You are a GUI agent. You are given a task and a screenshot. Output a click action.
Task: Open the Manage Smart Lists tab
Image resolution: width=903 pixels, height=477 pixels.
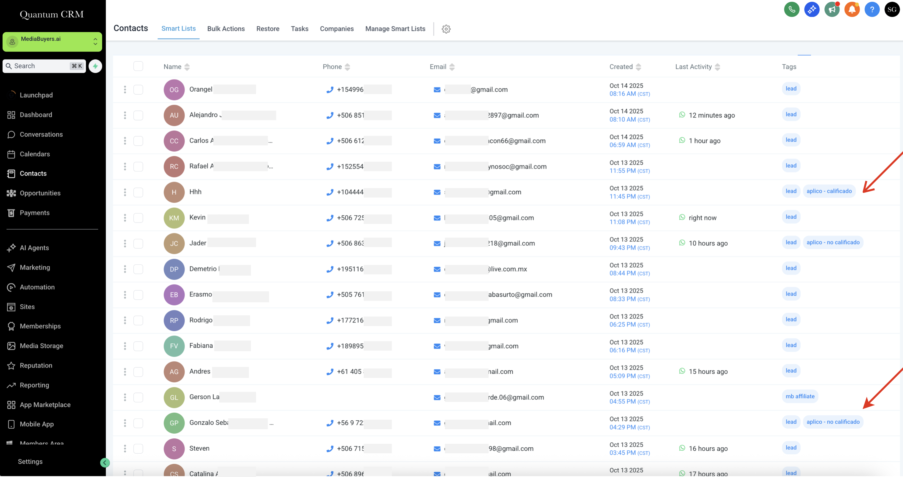coord(395,29)
